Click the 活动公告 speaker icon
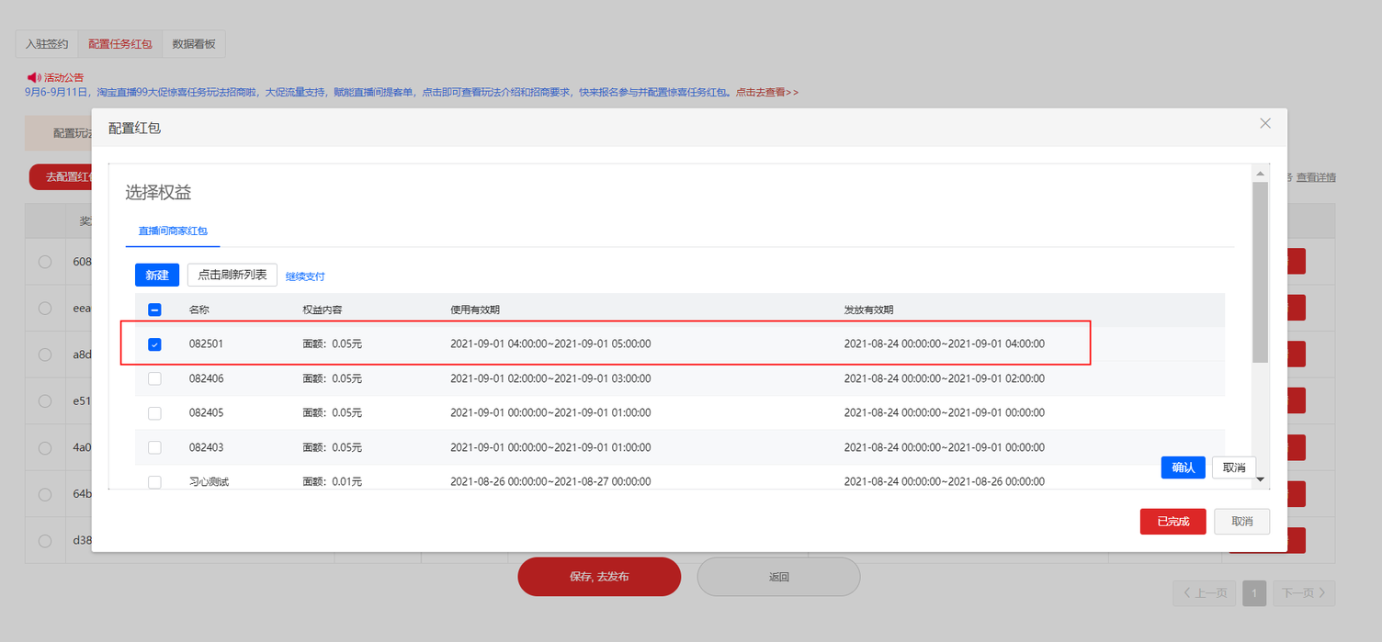Image resolution: width=1382 pixels, height=642 pixels. [x=34, y=77]
